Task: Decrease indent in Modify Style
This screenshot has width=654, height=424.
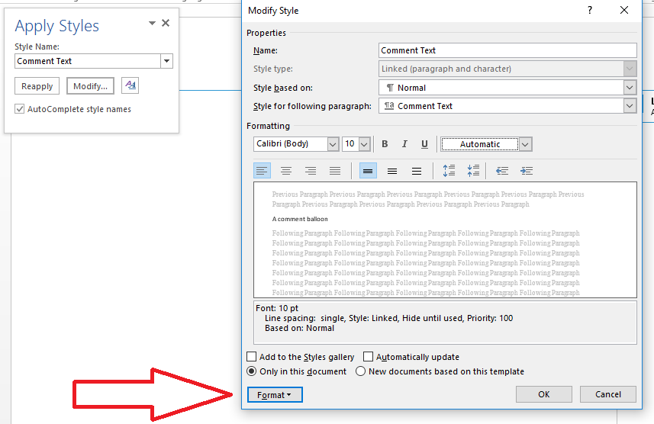Action: click(x=502, y=171)
